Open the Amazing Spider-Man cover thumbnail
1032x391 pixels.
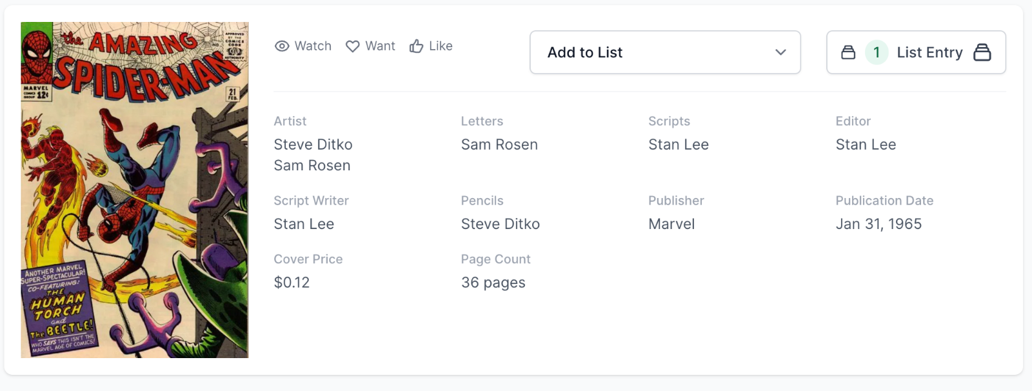click(135, 190)
